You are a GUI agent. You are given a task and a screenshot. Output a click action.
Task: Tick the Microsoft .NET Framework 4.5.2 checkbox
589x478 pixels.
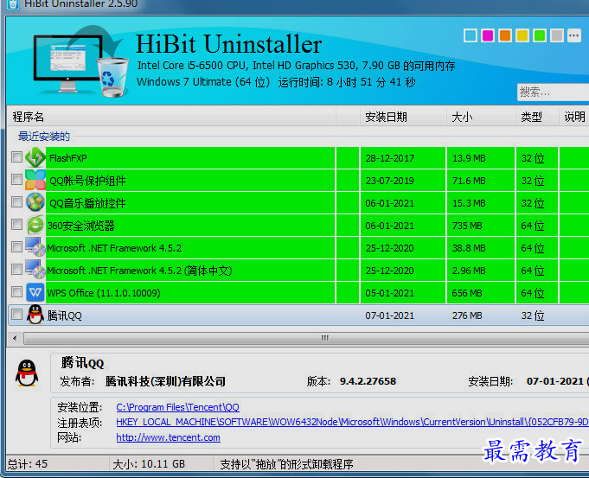[16, 246]
